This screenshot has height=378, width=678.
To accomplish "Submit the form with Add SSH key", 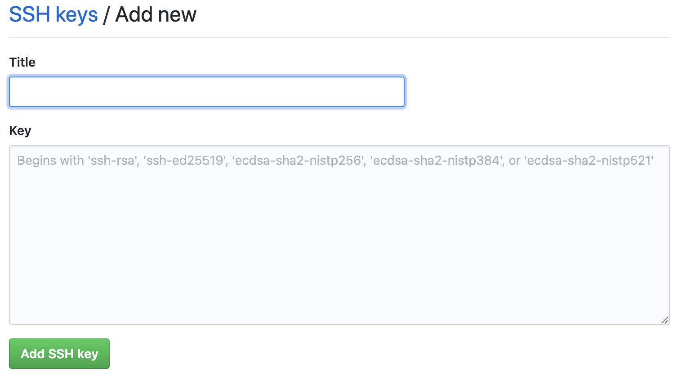I will click(59, 354).
